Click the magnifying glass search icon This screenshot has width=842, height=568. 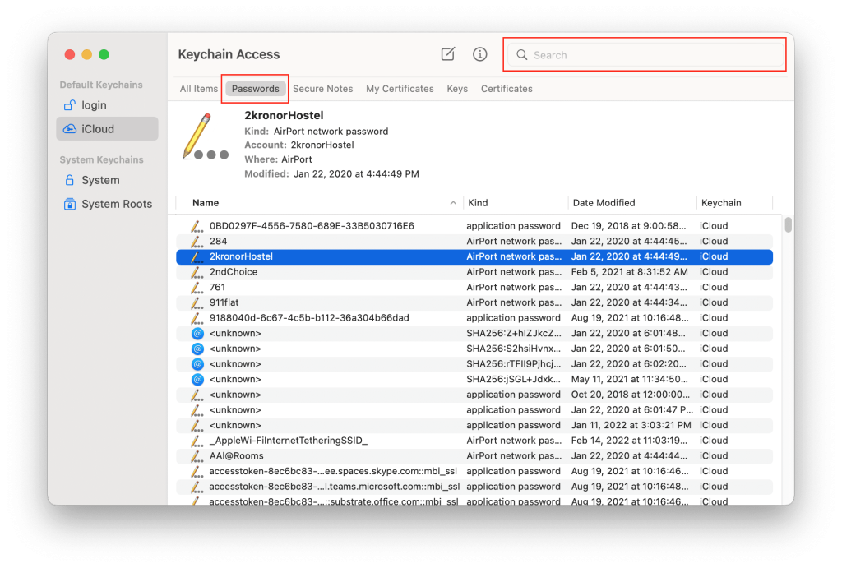[521, 55]
